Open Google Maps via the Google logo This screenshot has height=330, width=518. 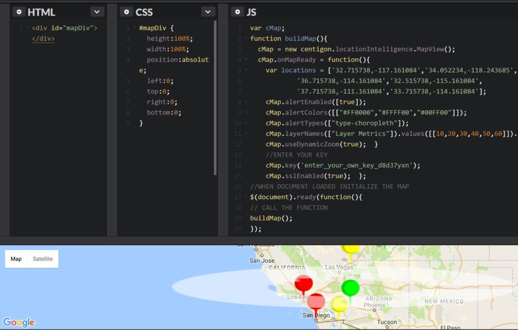19,322
